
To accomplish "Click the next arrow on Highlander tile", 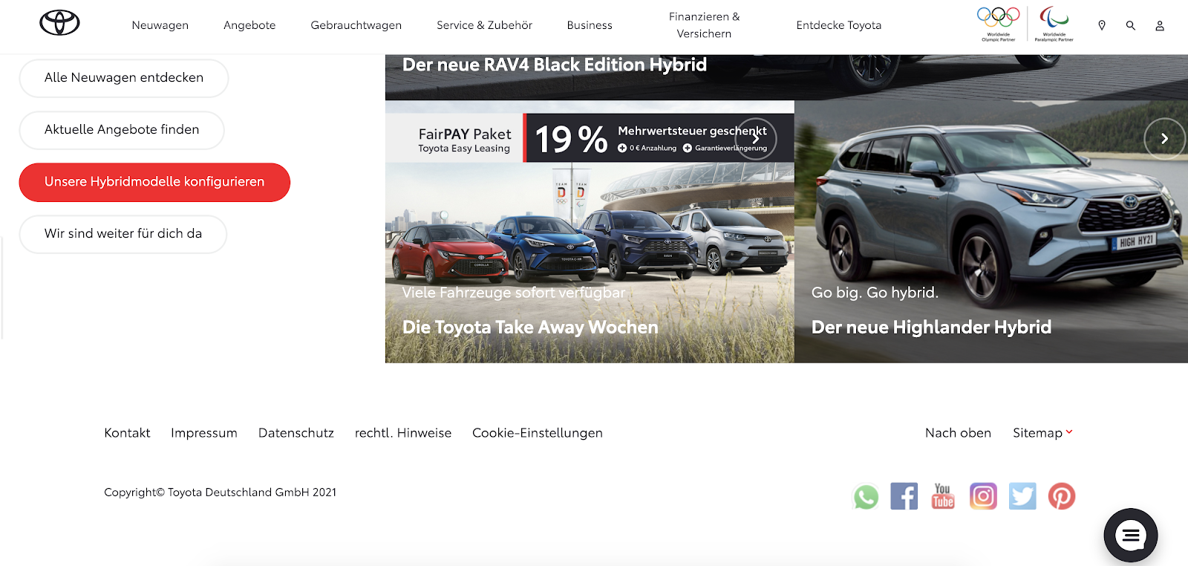I will (x=1164, y=139).
